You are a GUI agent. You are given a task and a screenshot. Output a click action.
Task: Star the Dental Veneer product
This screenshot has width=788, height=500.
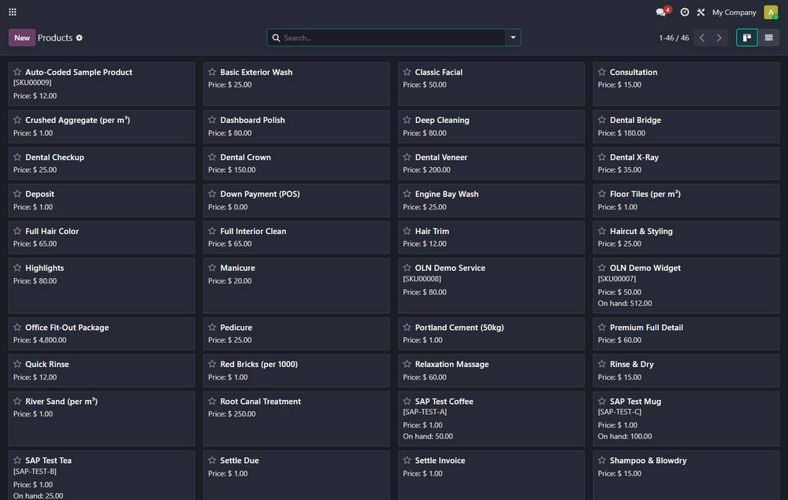(407, 157)
